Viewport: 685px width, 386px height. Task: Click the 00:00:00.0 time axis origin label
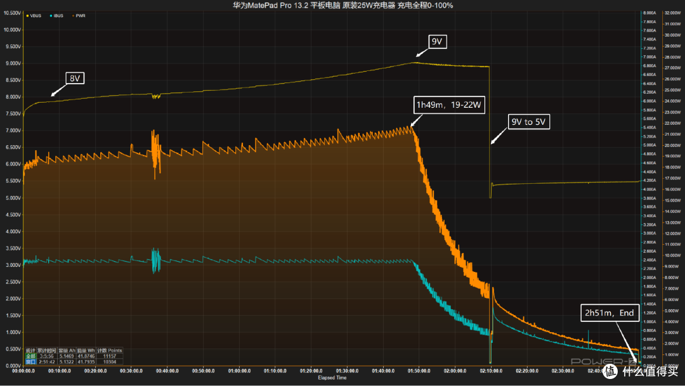(x=23, y=371)
